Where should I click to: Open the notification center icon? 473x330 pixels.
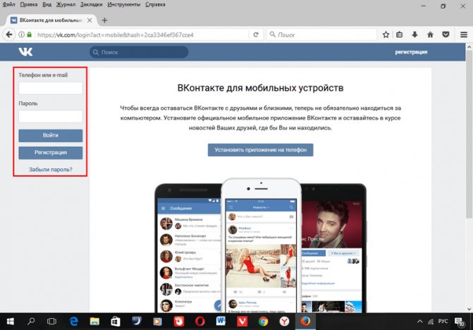tap(459, 322)
